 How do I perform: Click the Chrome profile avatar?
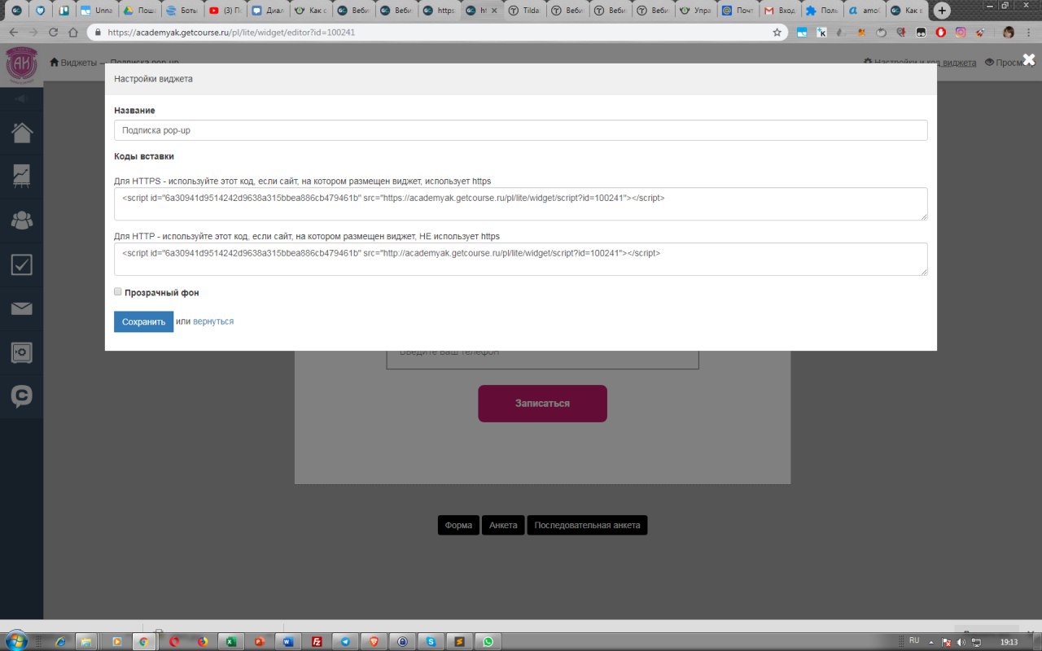coord(1009,33)
